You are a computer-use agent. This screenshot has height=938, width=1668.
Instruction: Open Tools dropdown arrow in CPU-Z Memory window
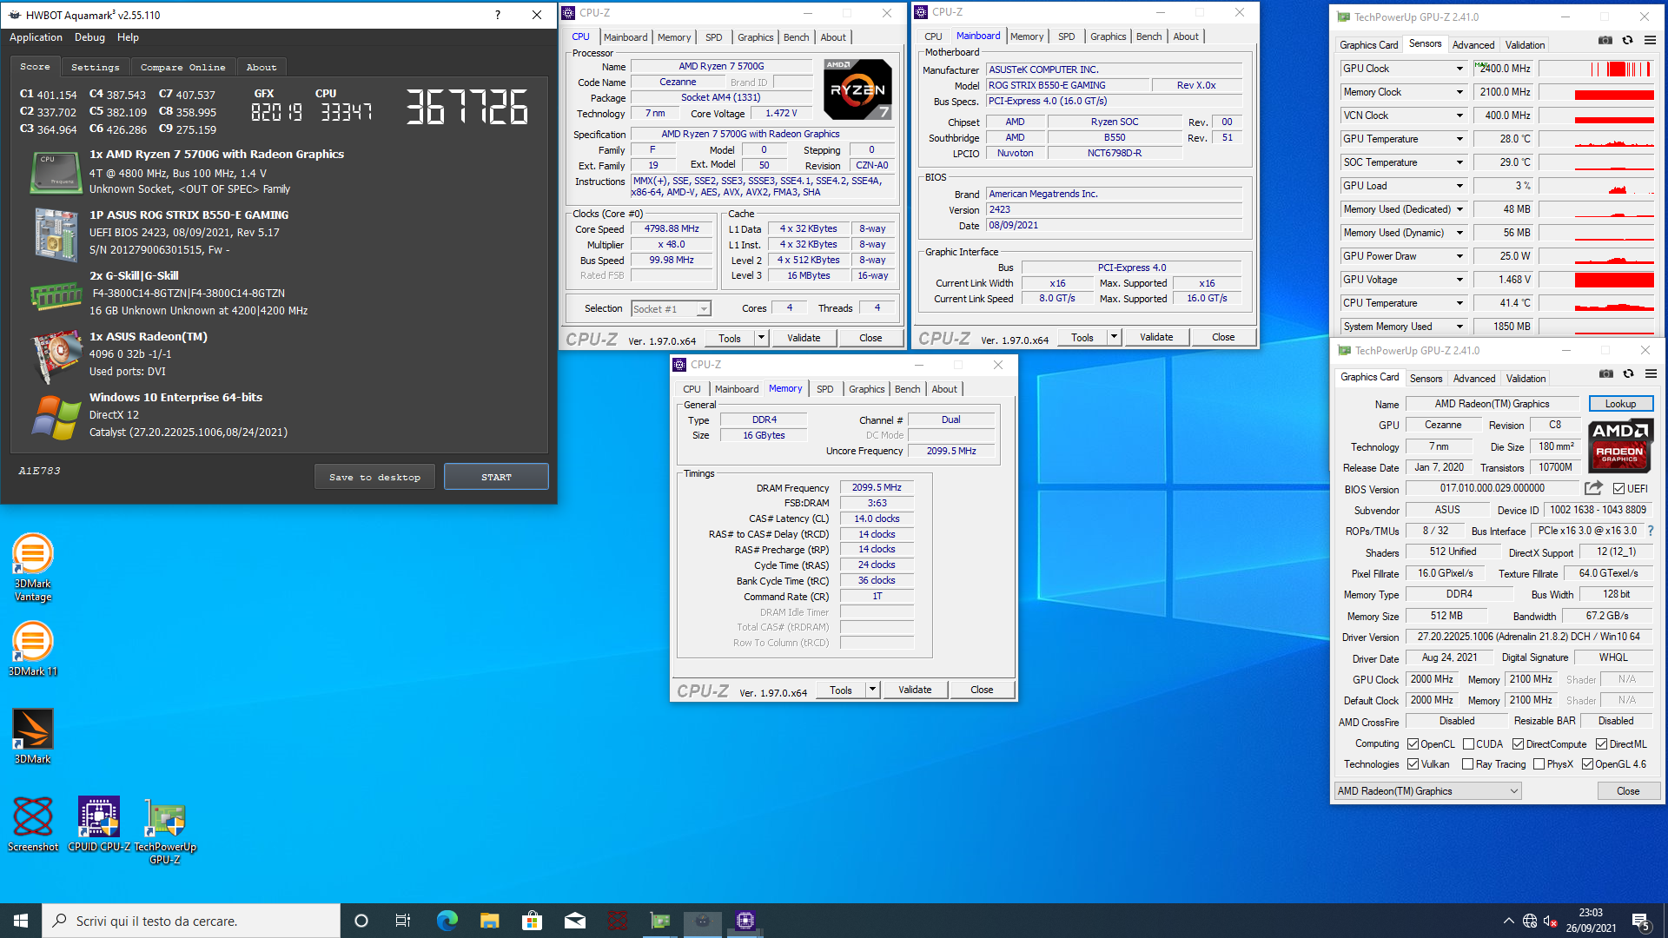click(872, 690)
